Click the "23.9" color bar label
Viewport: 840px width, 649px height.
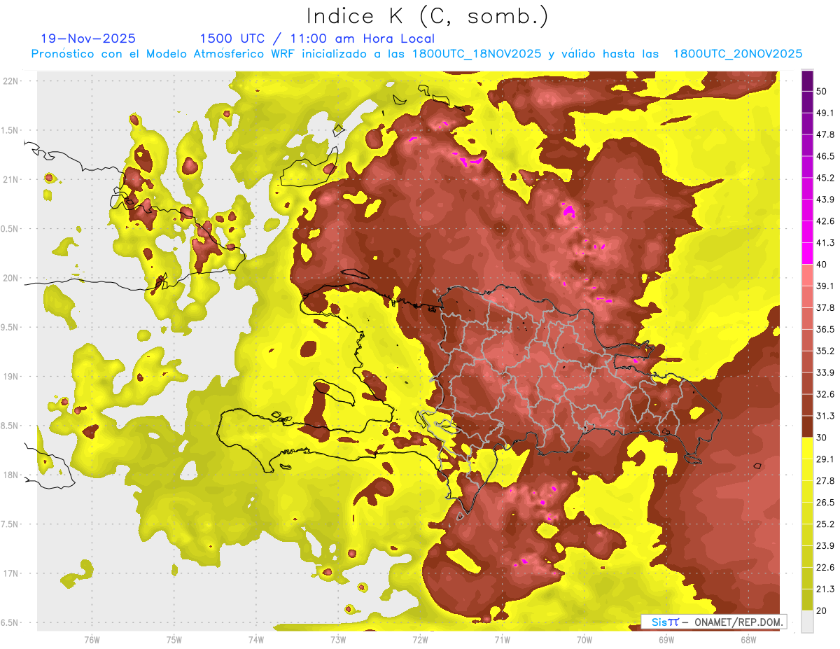coord(825,546)
